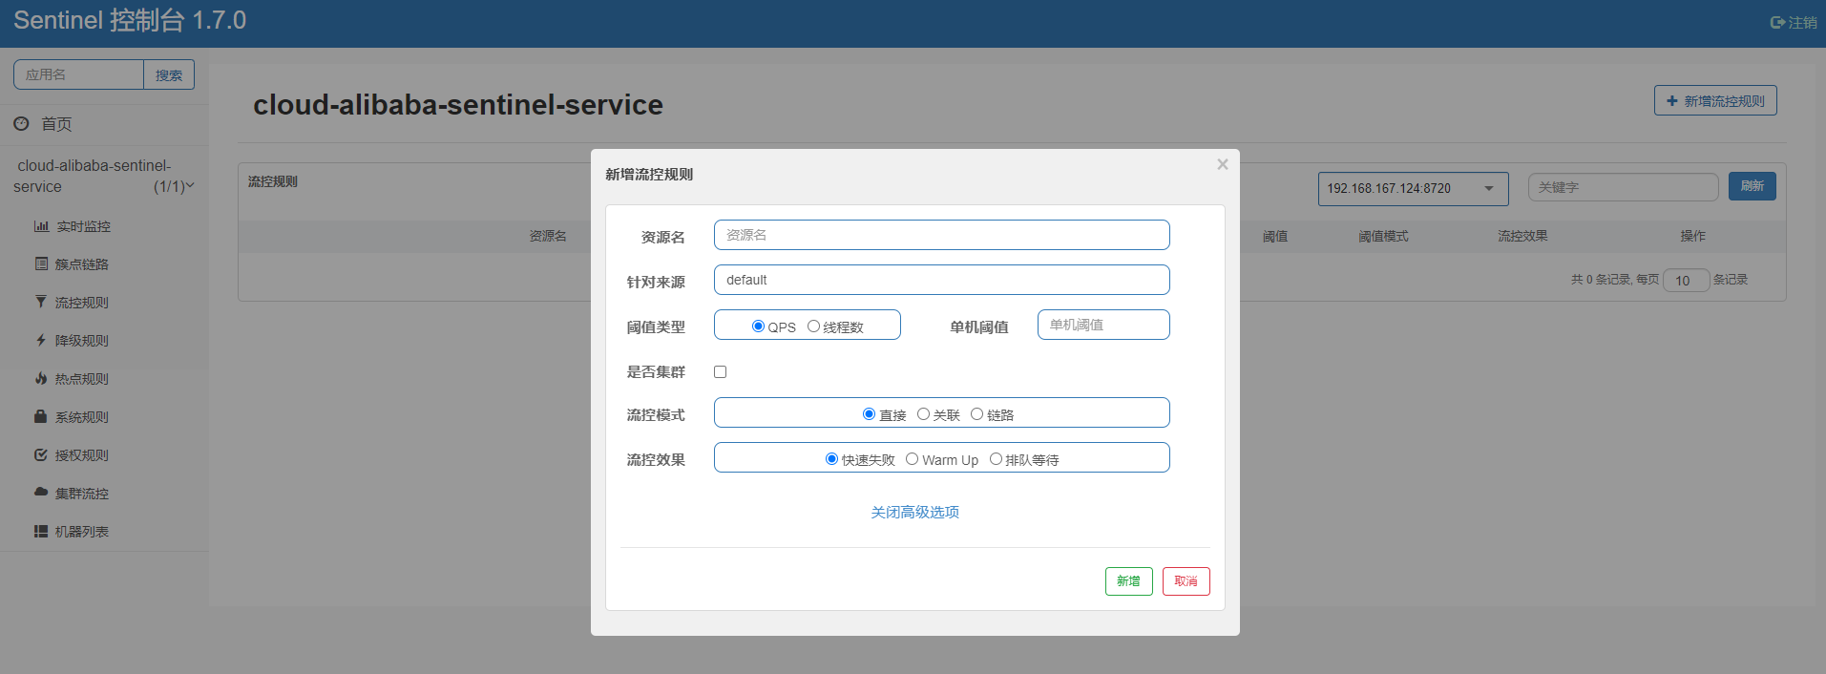Click the 系统规则 lock icon

click(41, 416)
